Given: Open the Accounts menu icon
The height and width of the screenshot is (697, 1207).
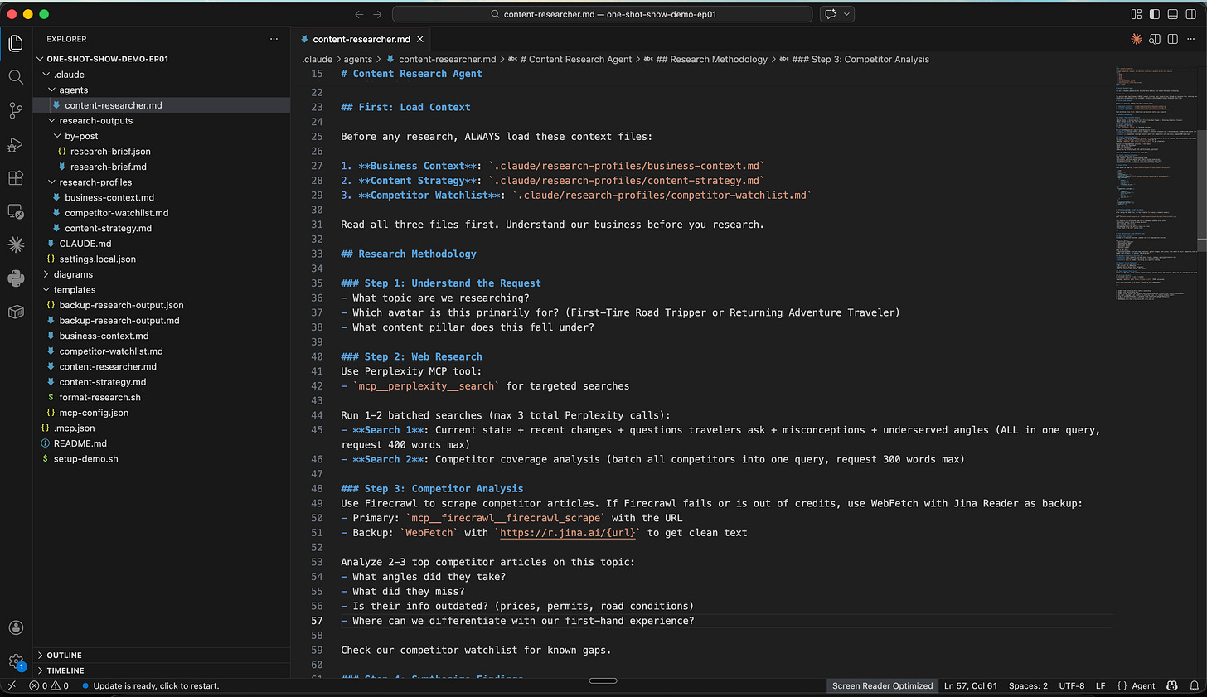Looking at the screenshot, I should click(x=16, y=627).
